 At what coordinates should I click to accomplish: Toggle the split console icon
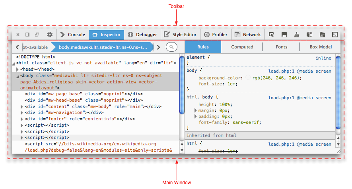pos(284,35)
